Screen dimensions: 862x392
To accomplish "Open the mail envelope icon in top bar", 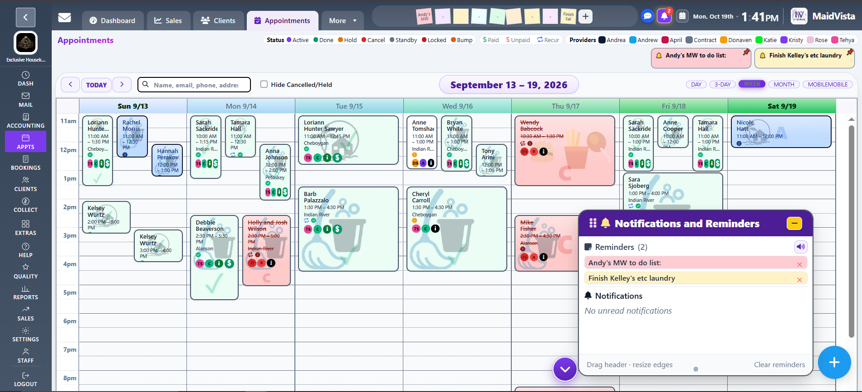I will [64, 18].
